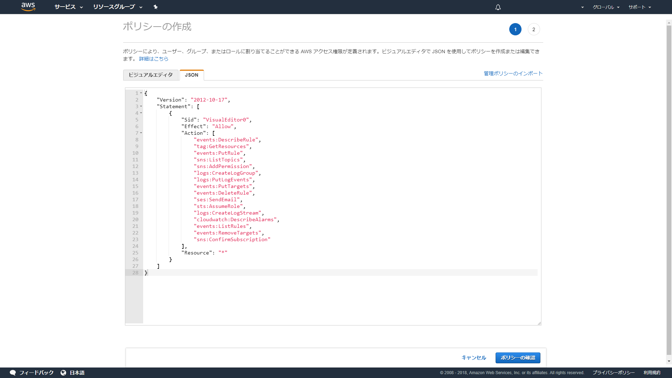Collapse the fold arrow on line 1
This screenshot has width=672, height=378.
141,93
